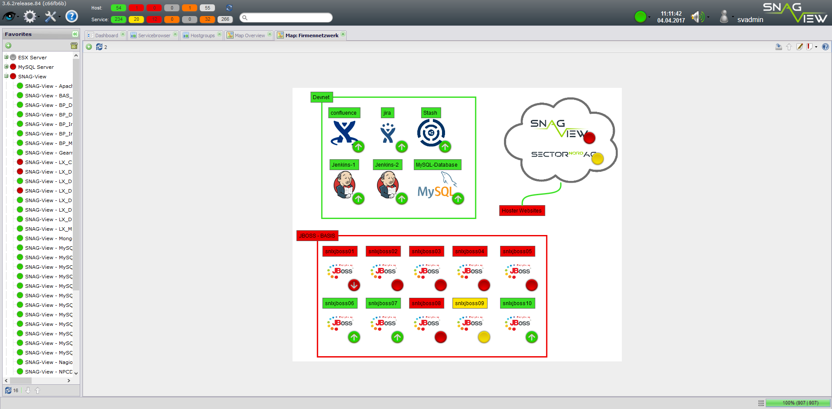The height and width of the screenshot is (409, 832).
Task: Open the eye view menu icon
Action: 9,16
